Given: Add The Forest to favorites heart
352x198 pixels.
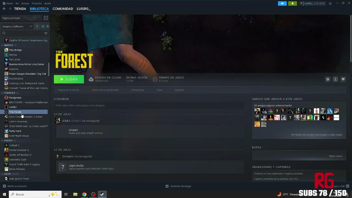Looking at the screenshot, I should 343,79.
